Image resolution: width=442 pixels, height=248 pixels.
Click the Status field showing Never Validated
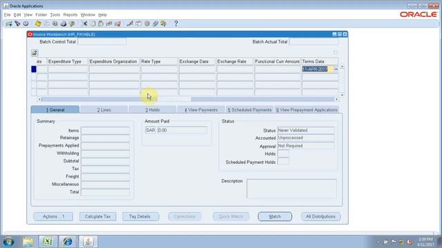click(306, 130)
